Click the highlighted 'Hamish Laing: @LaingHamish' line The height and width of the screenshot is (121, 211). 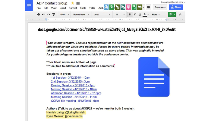coord(65,112)
